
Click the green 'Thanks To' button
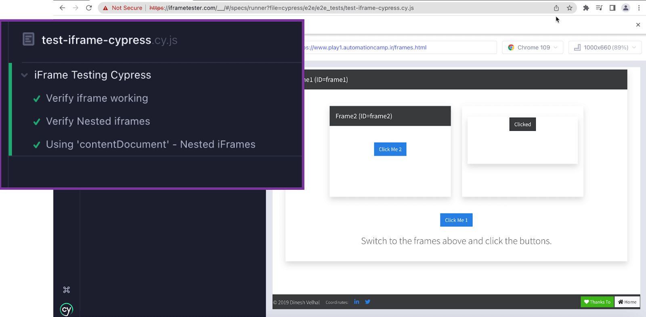click(x=597, y=302)
